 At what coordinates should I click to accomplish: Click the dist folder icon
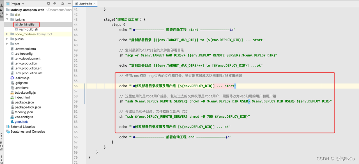click(x=12, y=15)
